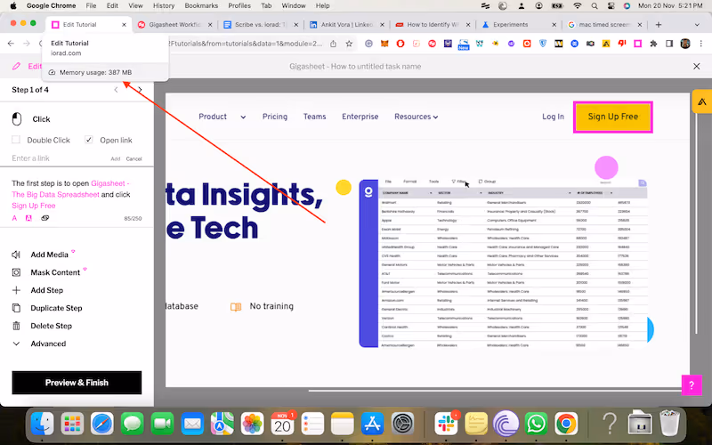The height and width of the screenshot is (445, 712).
Task: Click the share icon in address bar
Action: [x=333, y=44]
